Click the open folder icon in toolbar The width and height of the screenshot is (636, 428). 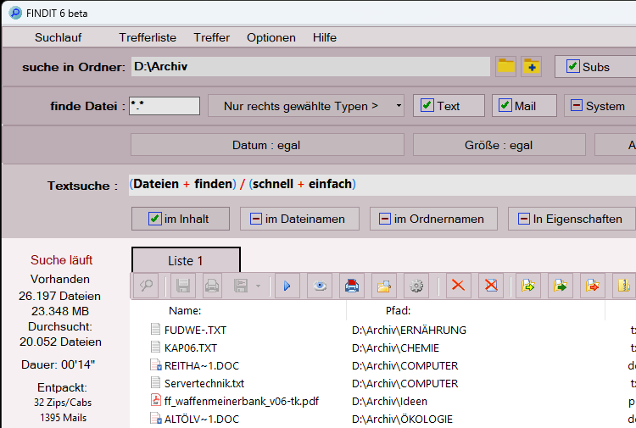pos(384,286)
